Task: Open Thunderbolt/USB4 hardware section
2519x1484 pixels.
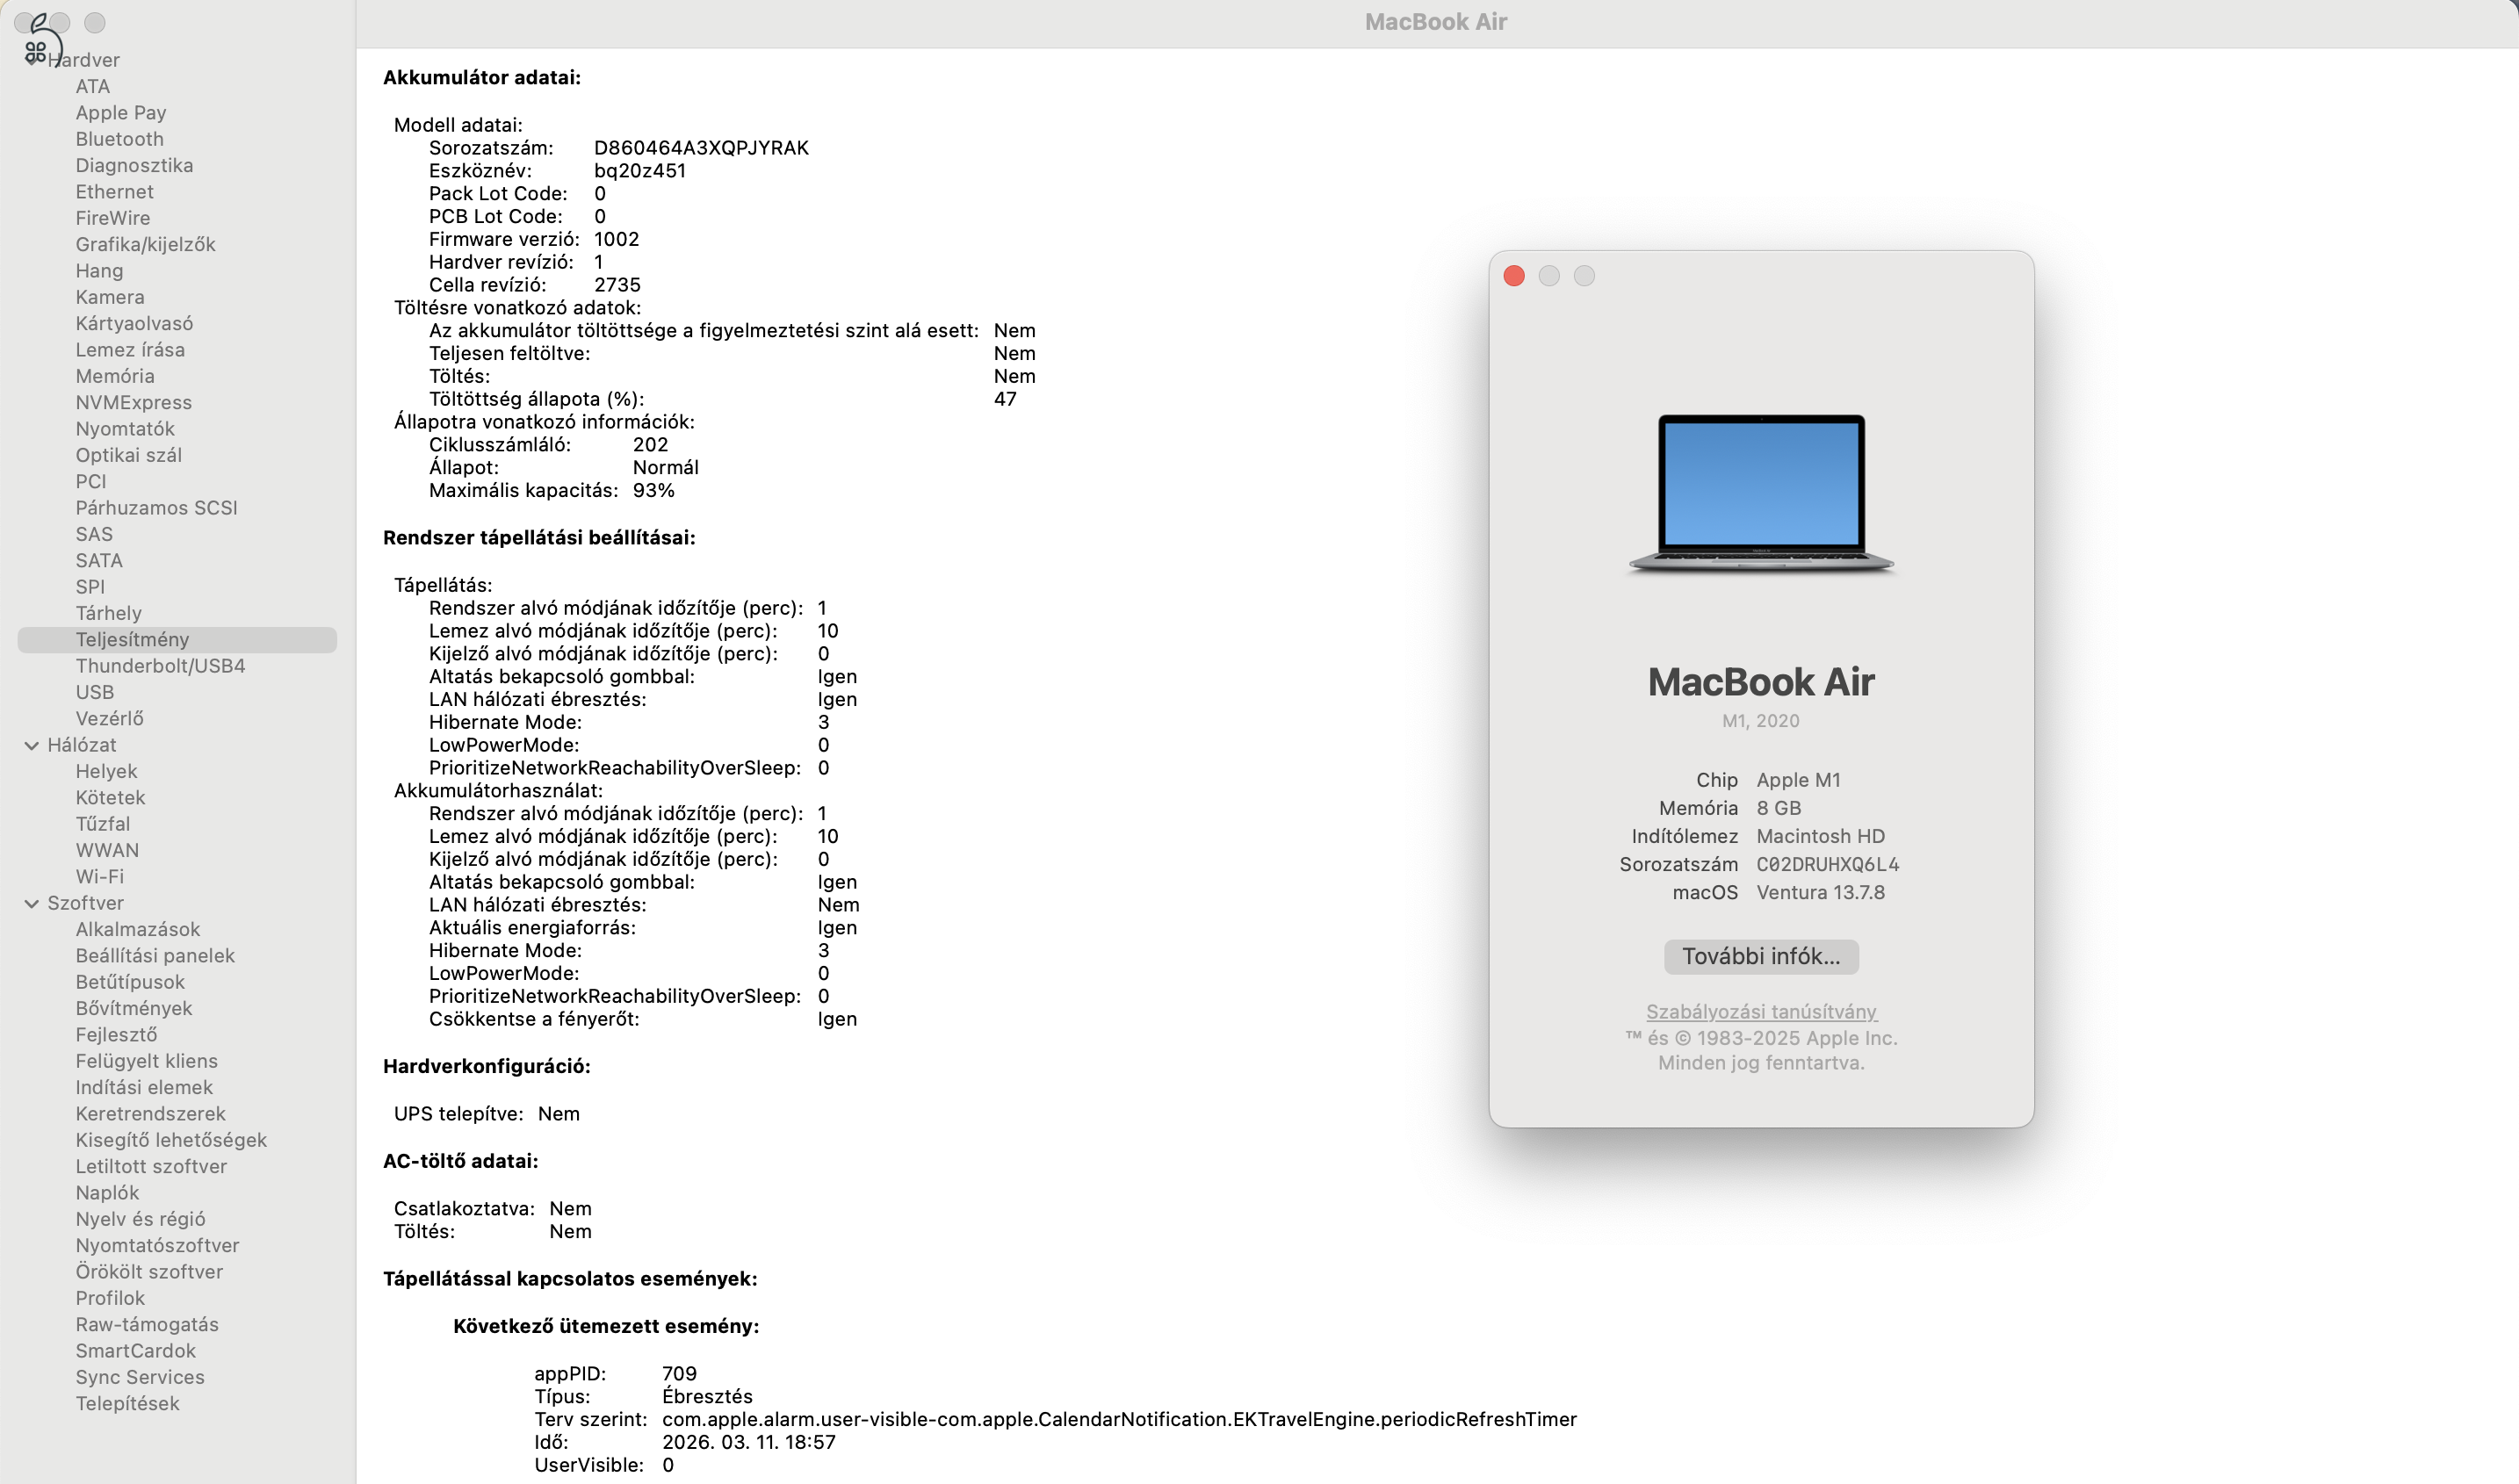Action: click(160, 666)
